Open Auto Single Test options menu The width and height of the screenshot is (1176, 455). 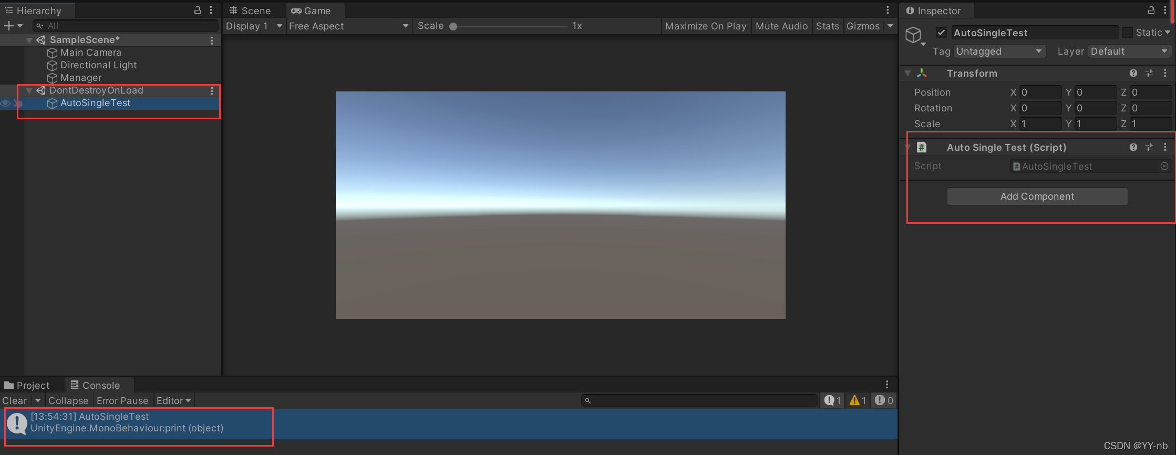tap(1165, 148)
